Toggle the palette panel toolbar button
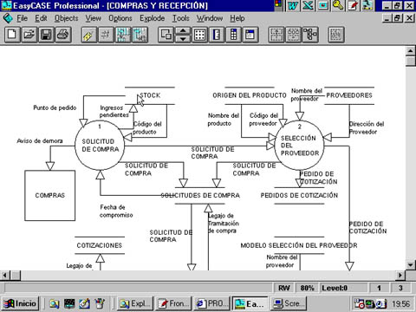Viewport: 416px width, 312px height. (234, 35)
